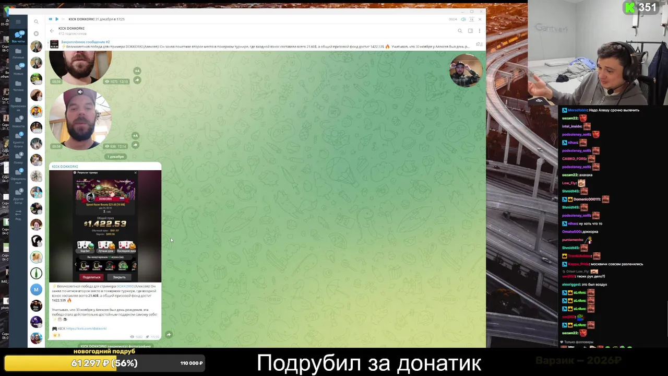The height and width of the screenshot is (376, 668).
Task: Click the KICK DOKKORKI channel title
Action: coord(71,28)
